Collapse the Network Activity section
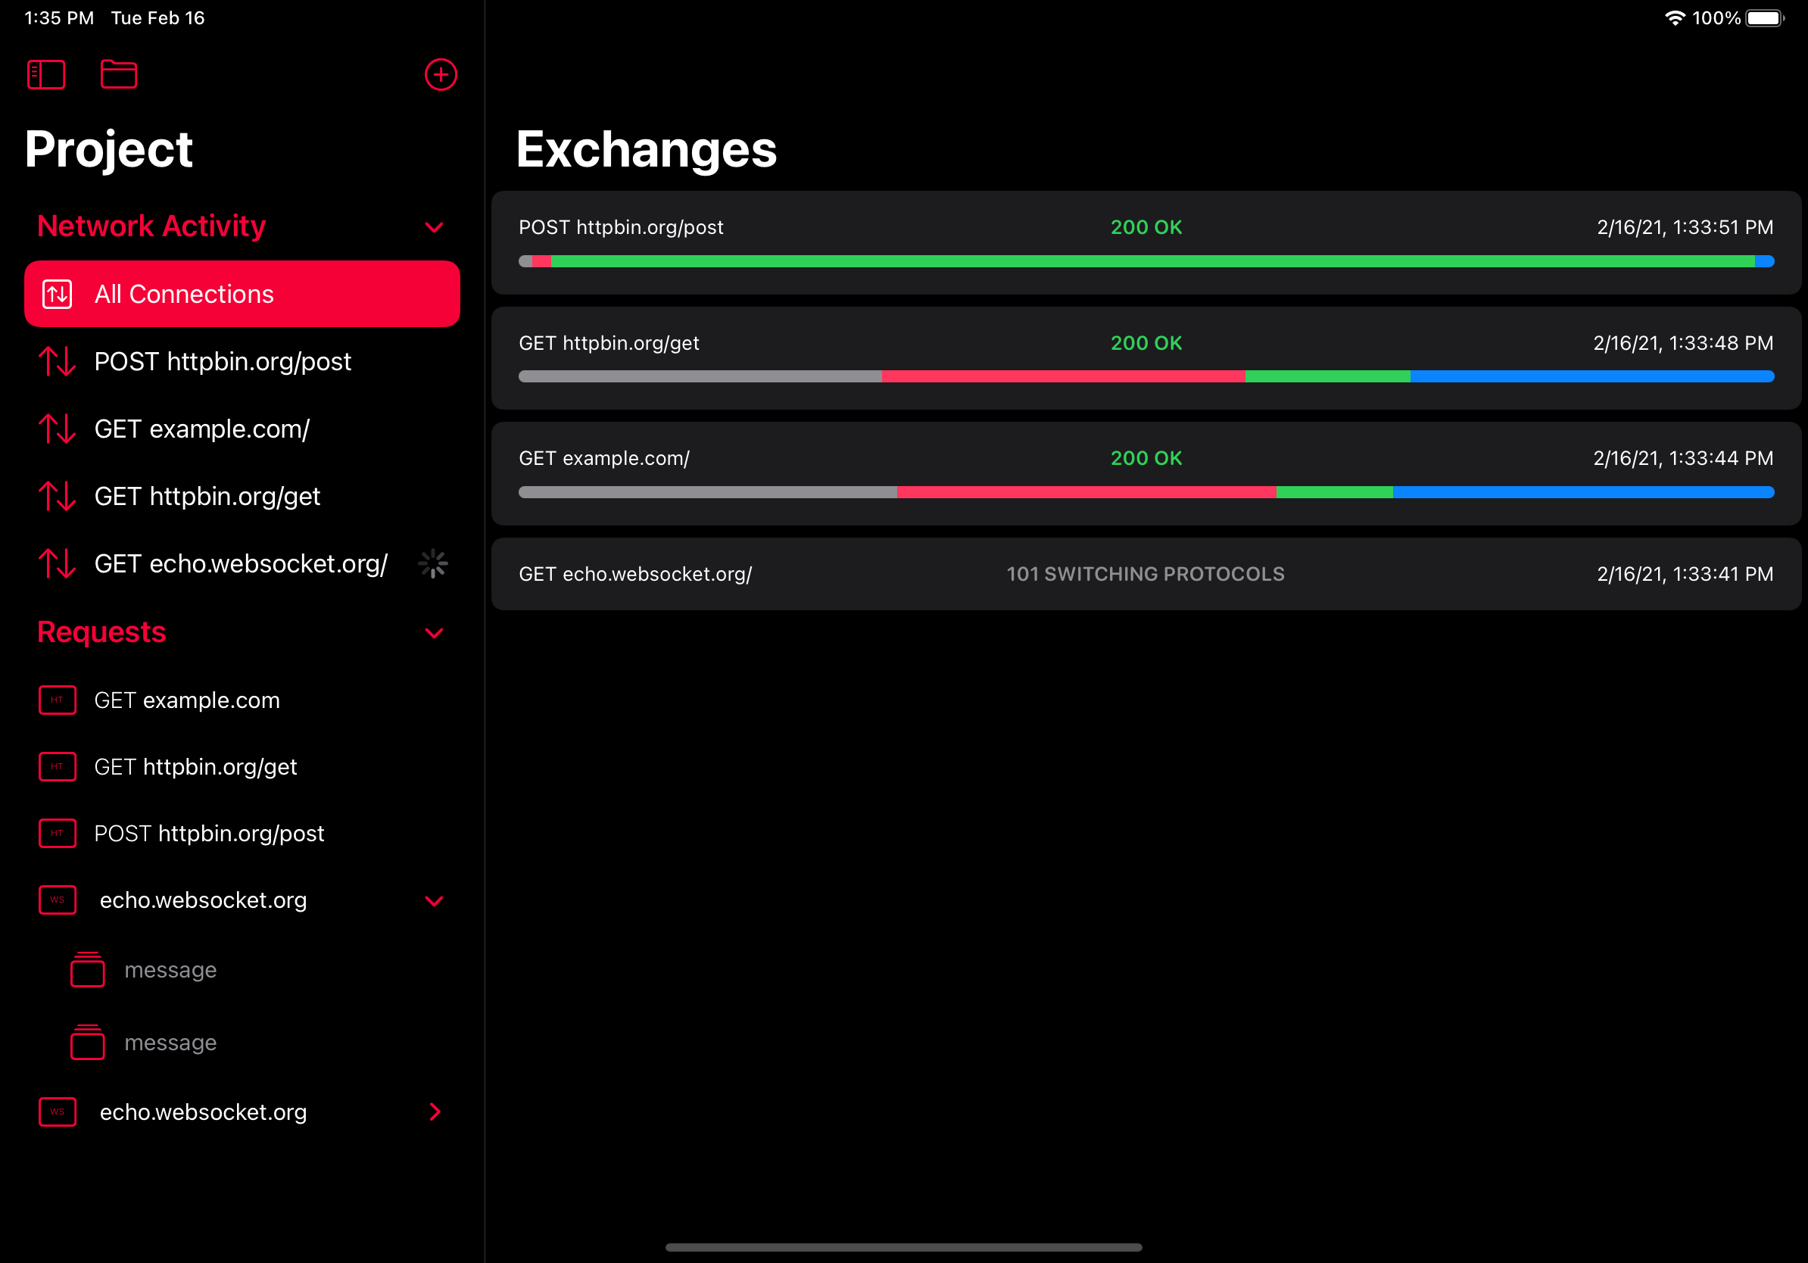Screen dimensions: 1808x1263 pos(434,228)
